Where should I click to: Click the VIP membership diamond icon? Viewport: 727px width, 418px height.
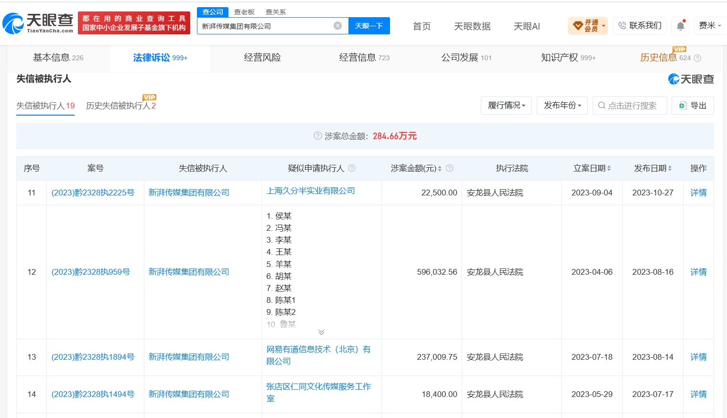(x=578, y=25)
